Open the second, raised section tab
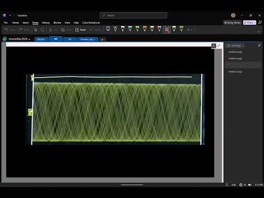 coord(56,39)
